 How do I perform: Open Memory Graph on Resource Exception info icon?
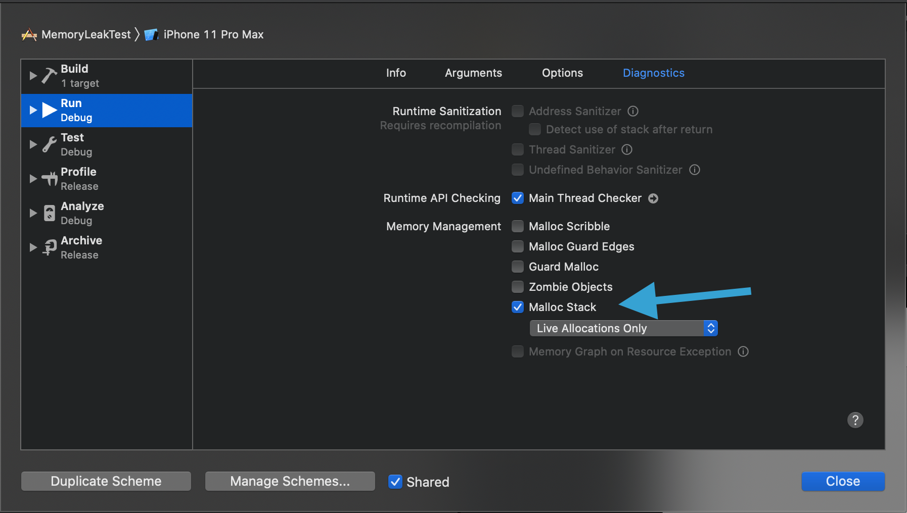[x=743, y=351]
